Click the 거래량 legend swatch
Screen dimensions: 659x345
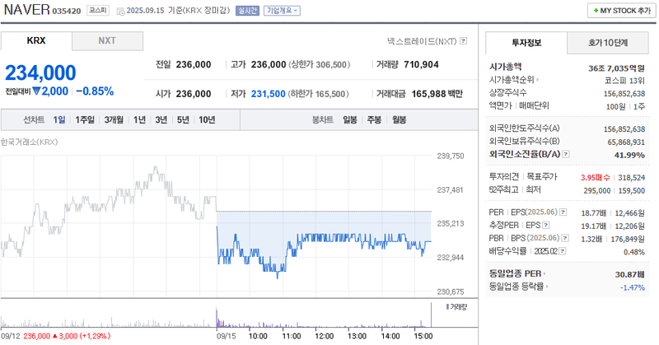pos(447,307)
